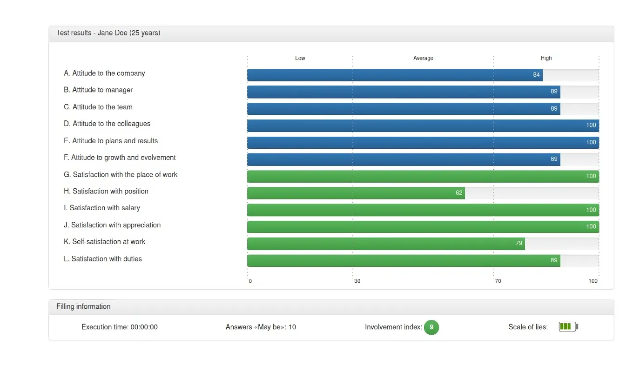Viewport: 633px width, 372px height.
Task: Click the Filling information panel header
Action: click(331, 307)
